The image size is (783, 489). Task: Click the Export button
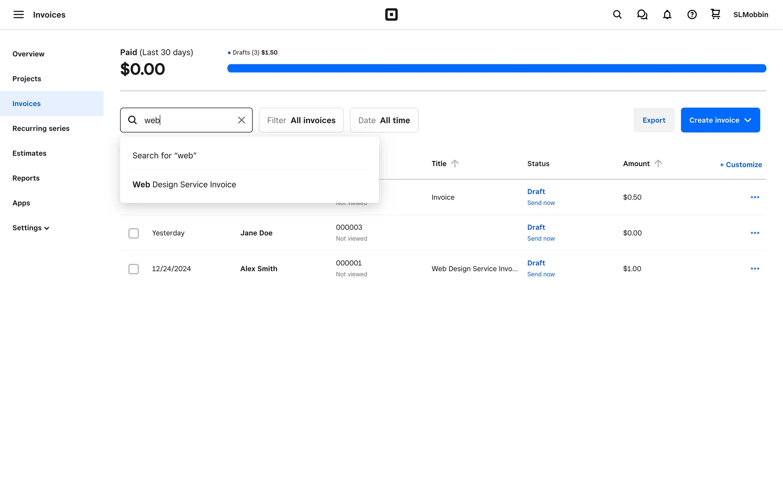point(653,120)
